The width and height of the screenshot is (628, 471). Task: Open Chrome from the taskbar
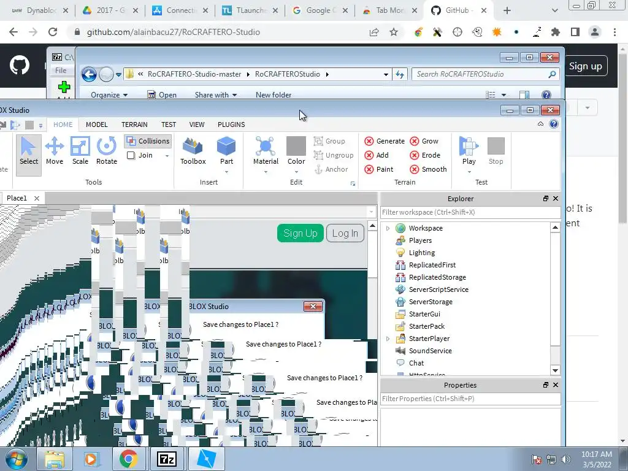point(128,459)
